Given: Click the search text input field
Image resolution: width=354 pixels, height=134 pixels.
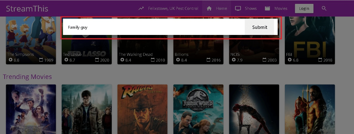Looking at the screenshot, I should click(x=153, y=27).
